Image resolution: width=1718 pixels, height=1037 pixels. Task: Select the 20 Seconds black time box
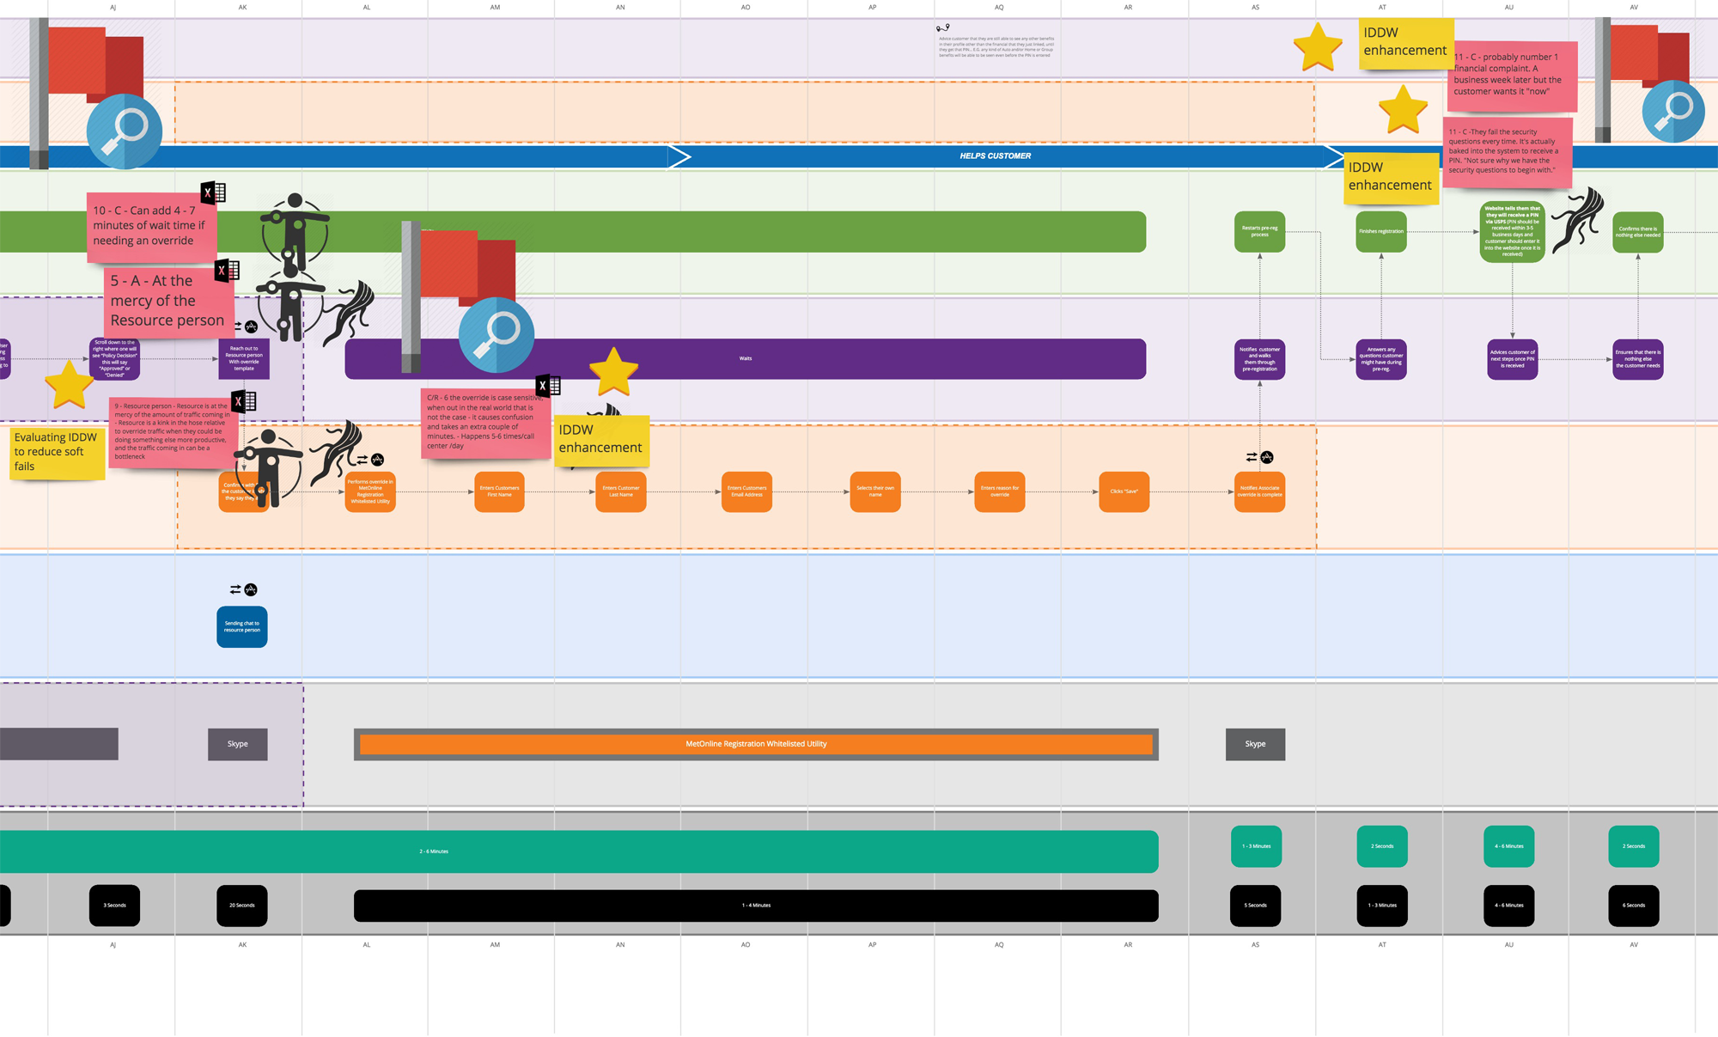(242, 906)
